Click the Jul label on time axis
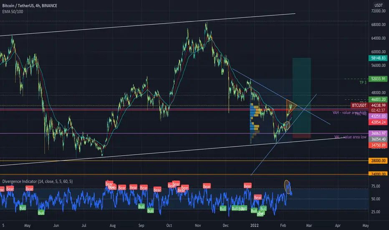The image size is (389, 230). pyautogui.click(x=84, y=225)
